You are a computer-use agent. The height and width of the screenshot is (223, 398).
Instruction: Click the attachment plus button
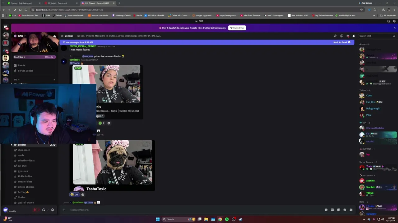point(64,210)
